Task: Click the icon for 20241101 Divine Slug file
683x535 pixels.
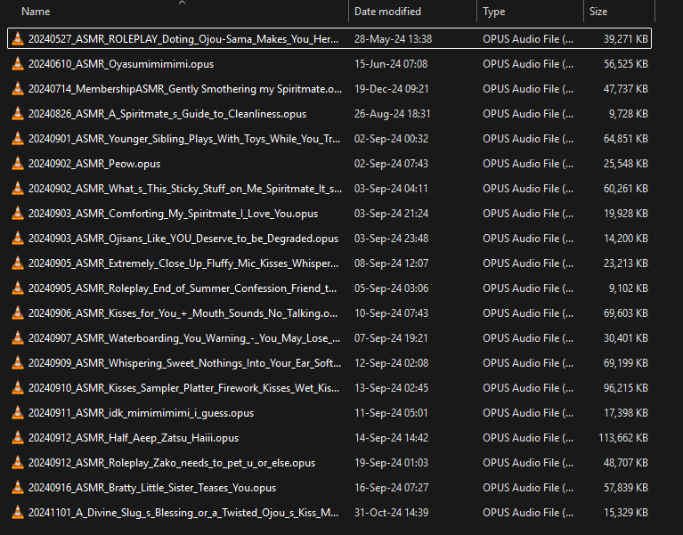Action: 18,513
